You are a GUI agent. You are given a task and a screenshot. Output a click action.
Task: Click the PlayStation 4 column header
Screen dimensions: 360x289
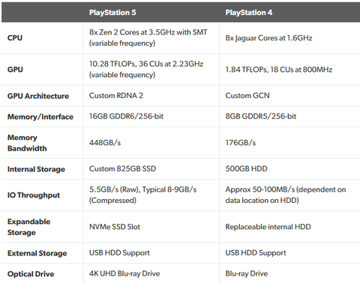tap(249, 13)
